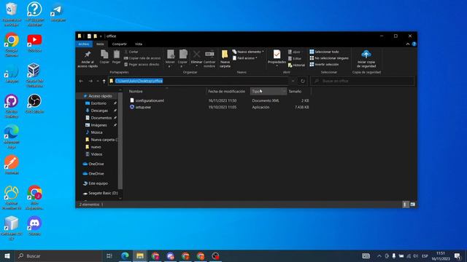The height and width of the screenshot is (262, 467).
Task: Open Microsoft Edge from the taskbar
Action: (125, 256)
